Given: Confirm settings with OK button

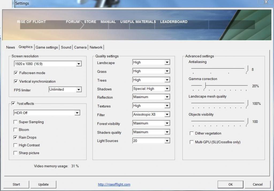Looking at the screenshot, I should pyautogui.click(x=230, y=184).
